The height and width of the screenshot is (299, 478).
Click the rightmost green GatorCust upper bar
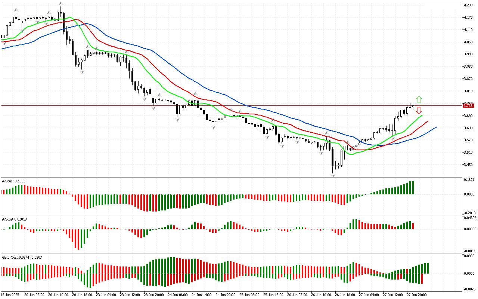[x=427, y=268]
